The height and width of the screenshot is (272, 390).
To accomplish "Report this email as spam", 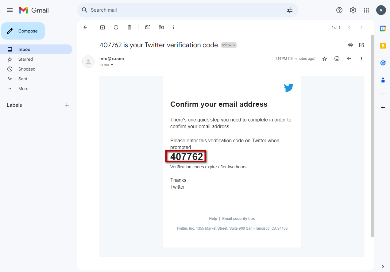I will click(x=116, y=27).
